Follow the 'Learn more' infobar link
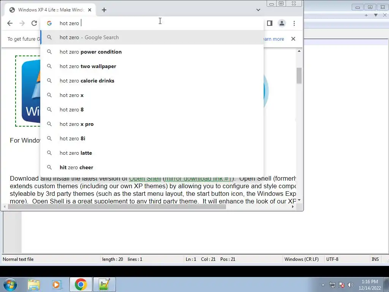 [273, 39]
